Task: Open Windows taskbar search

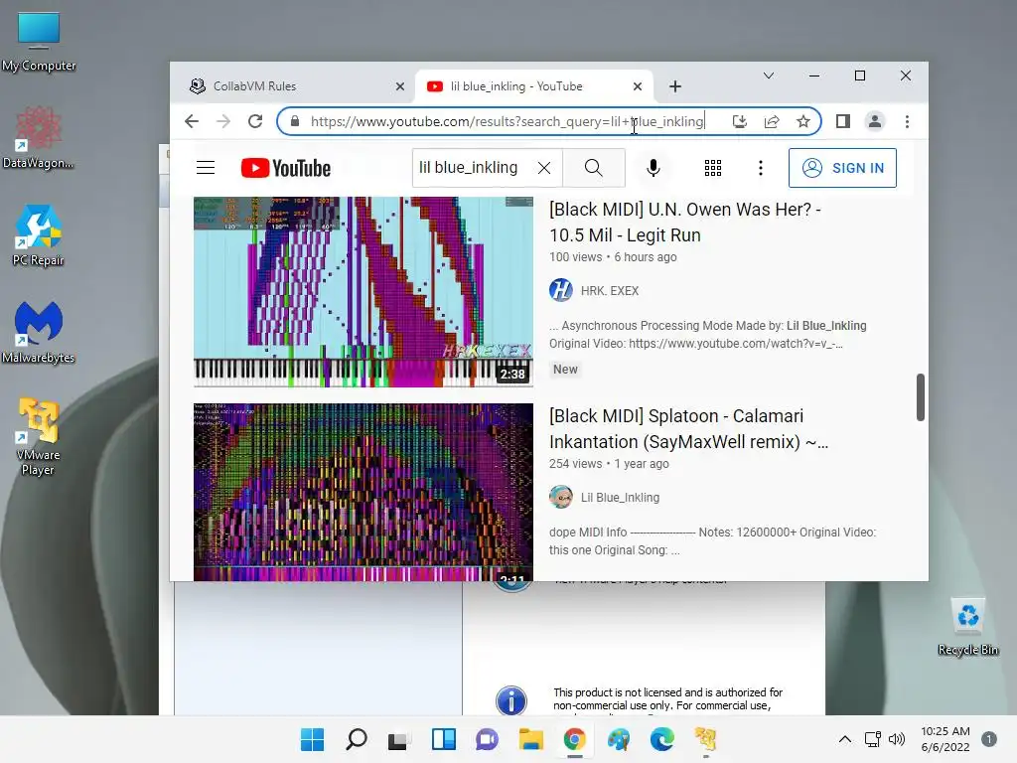Action: click(357, 739)
